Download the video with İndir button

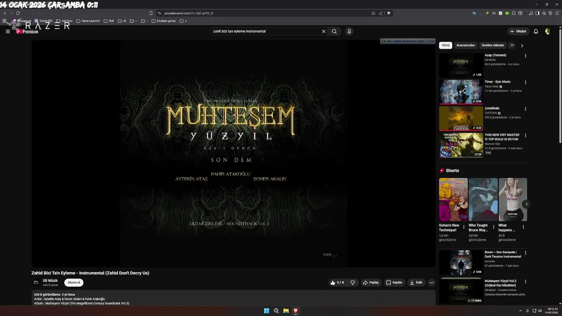tap(416, 283)
